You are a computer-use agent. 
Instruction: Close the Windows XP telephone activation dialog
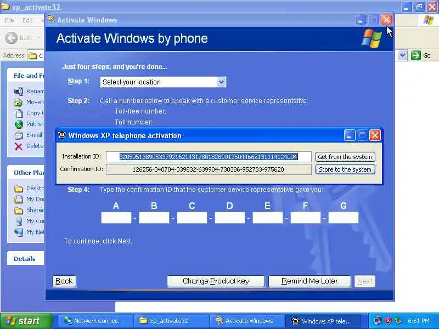375,135
